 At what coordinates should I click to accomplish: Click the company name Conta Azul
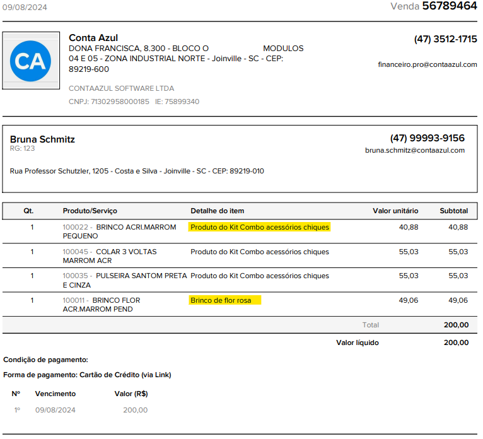click(x=93, y=38)
